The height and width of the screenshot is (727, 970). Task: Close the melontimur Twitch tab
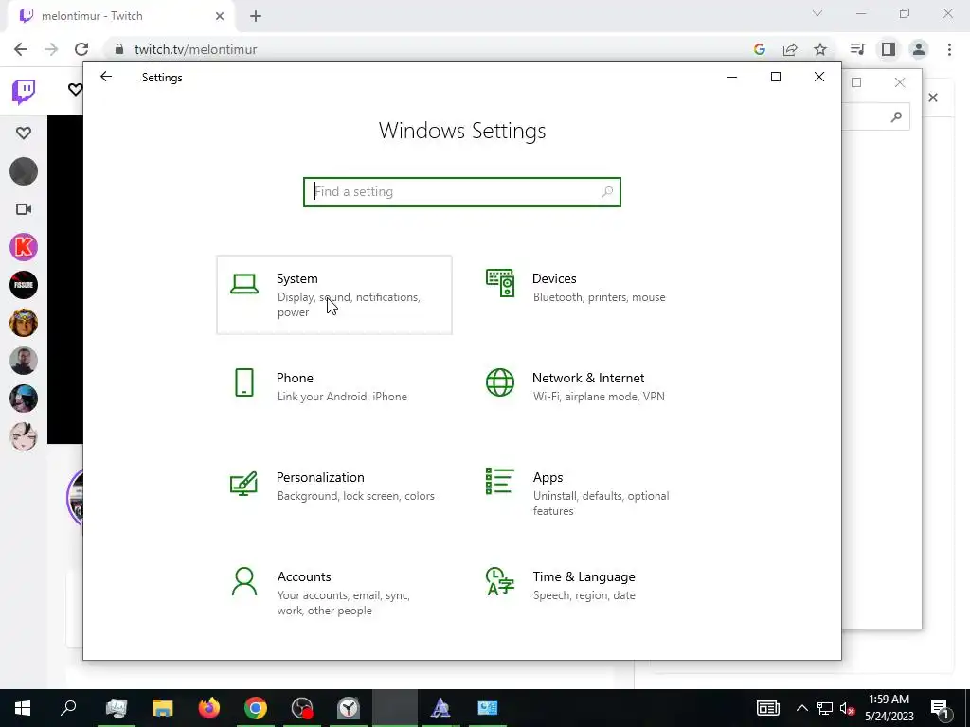(x=220, y=16)
